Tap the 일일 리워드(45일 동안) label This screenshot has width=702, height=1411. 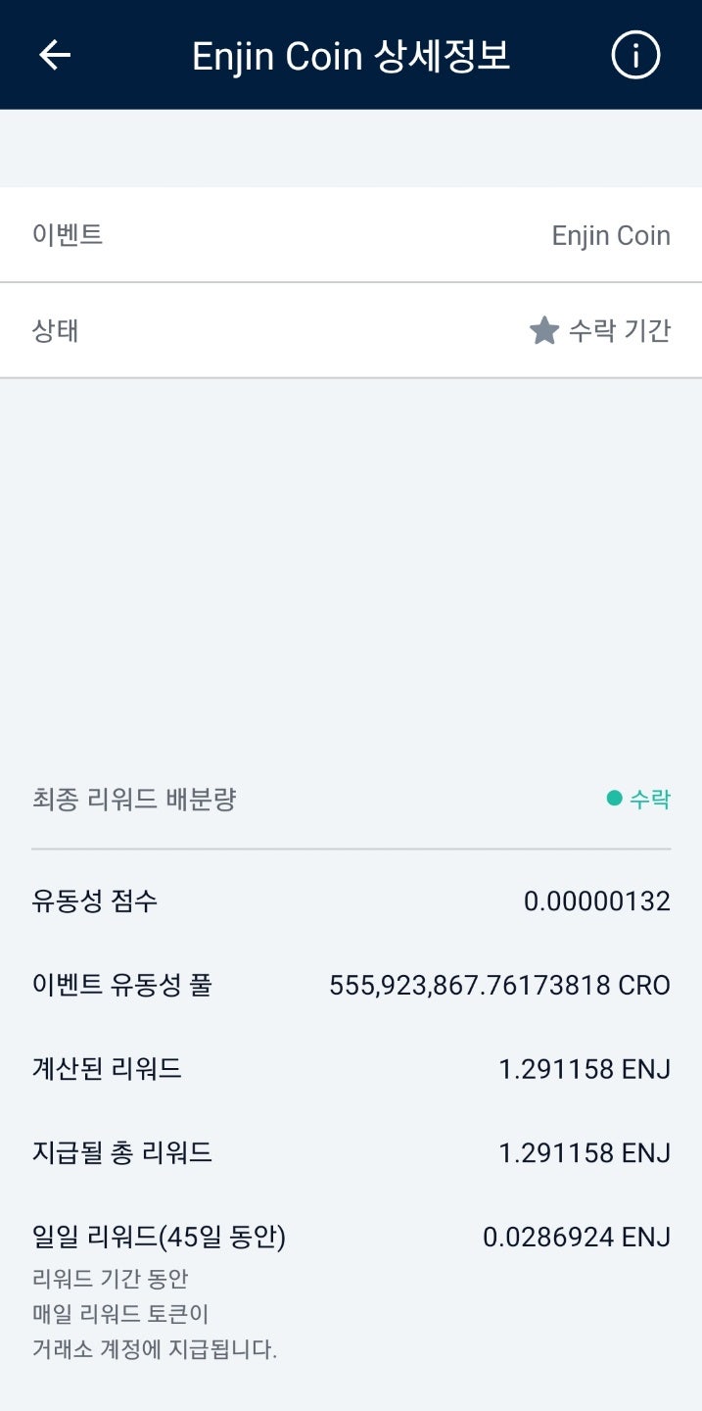(157, 1237)
